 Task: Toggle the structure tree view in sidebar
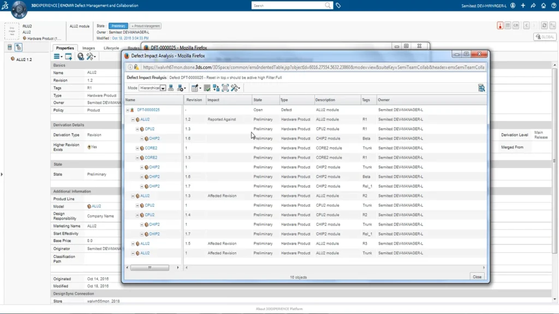click(18, 48)
